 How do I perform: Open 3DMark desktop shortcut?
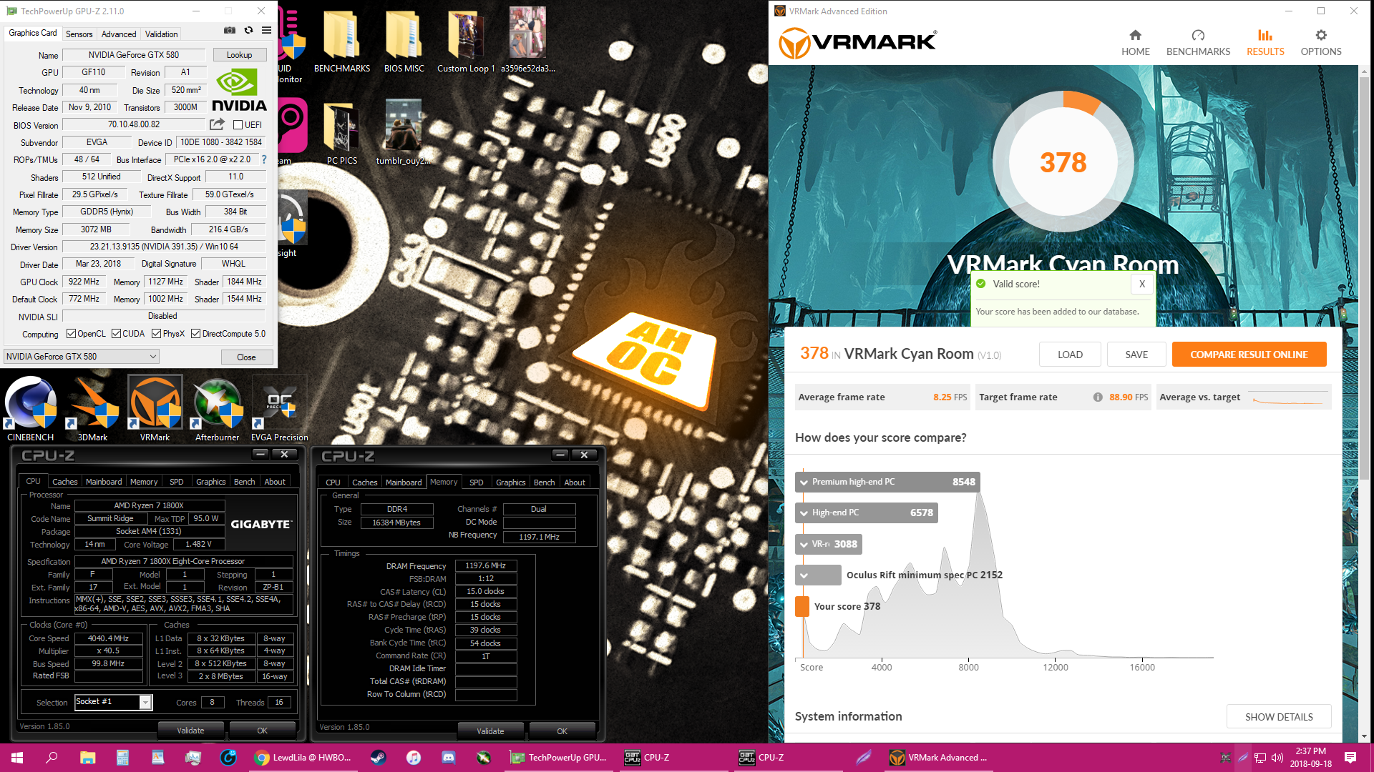click(x=92, y=408)
